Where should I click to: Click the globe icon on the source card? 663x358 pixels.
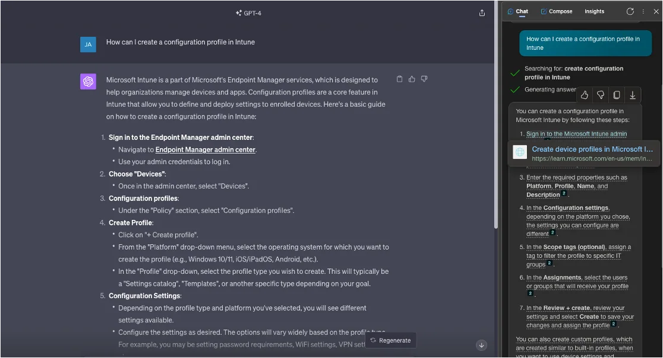click(x=520, y=152)
